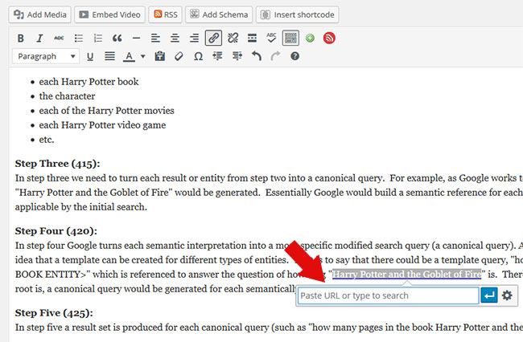Image resolution: width=523 pixels, height=342 pixels.
Task: Click the Add Media button
Action: pos(39,14)
